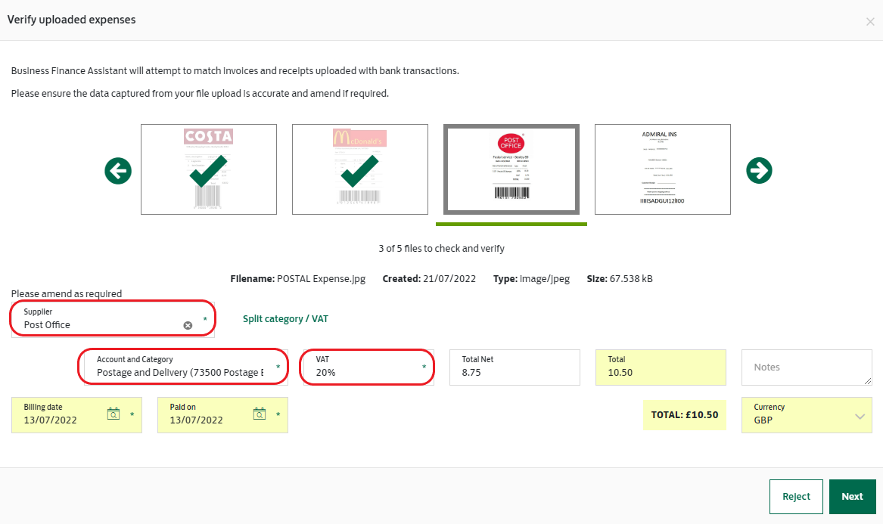Select the McDonald's receipt thumbnail
883x524 pixels.
(x=359, y=169)
